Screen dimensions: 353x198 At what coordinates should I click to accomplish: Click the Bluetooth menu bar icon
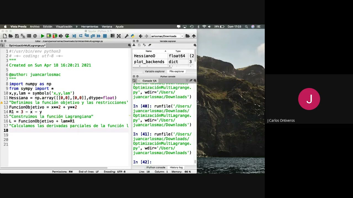point(198,27)
